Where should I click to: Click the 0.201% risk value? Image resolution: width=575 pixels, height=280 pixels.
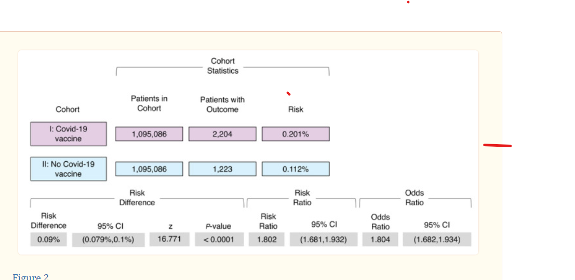(296, 134)
